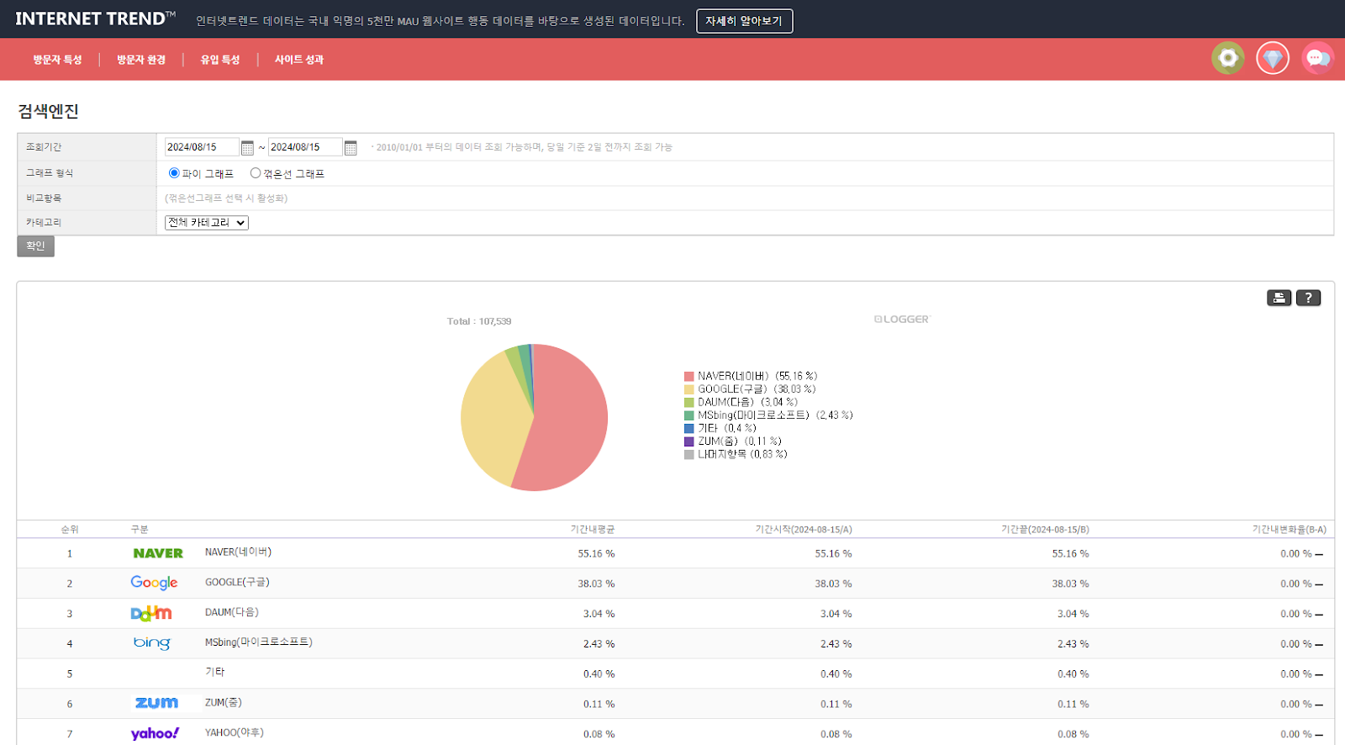Click the print chart icon
Screen dimensions: 1345x745
point(1279,298)
